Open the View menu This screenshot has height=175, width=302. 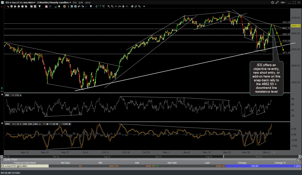[x=88, y=3]
